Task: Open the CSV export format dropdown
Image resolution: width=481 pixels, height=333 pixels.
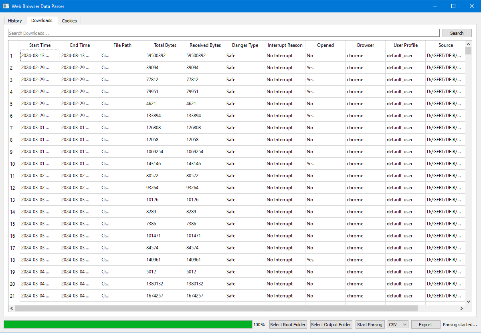Action: 398,325
